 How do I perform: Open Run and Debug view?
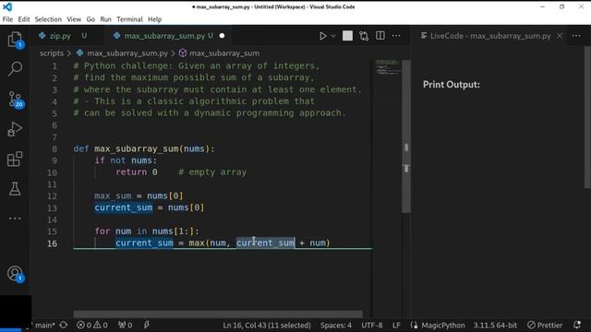pos(15,129)
